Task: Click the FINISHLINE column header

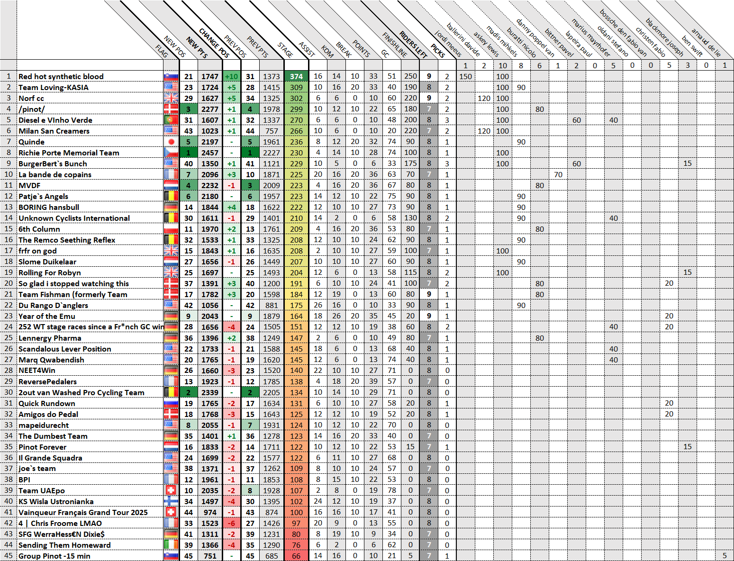Action: pos(395,45)
